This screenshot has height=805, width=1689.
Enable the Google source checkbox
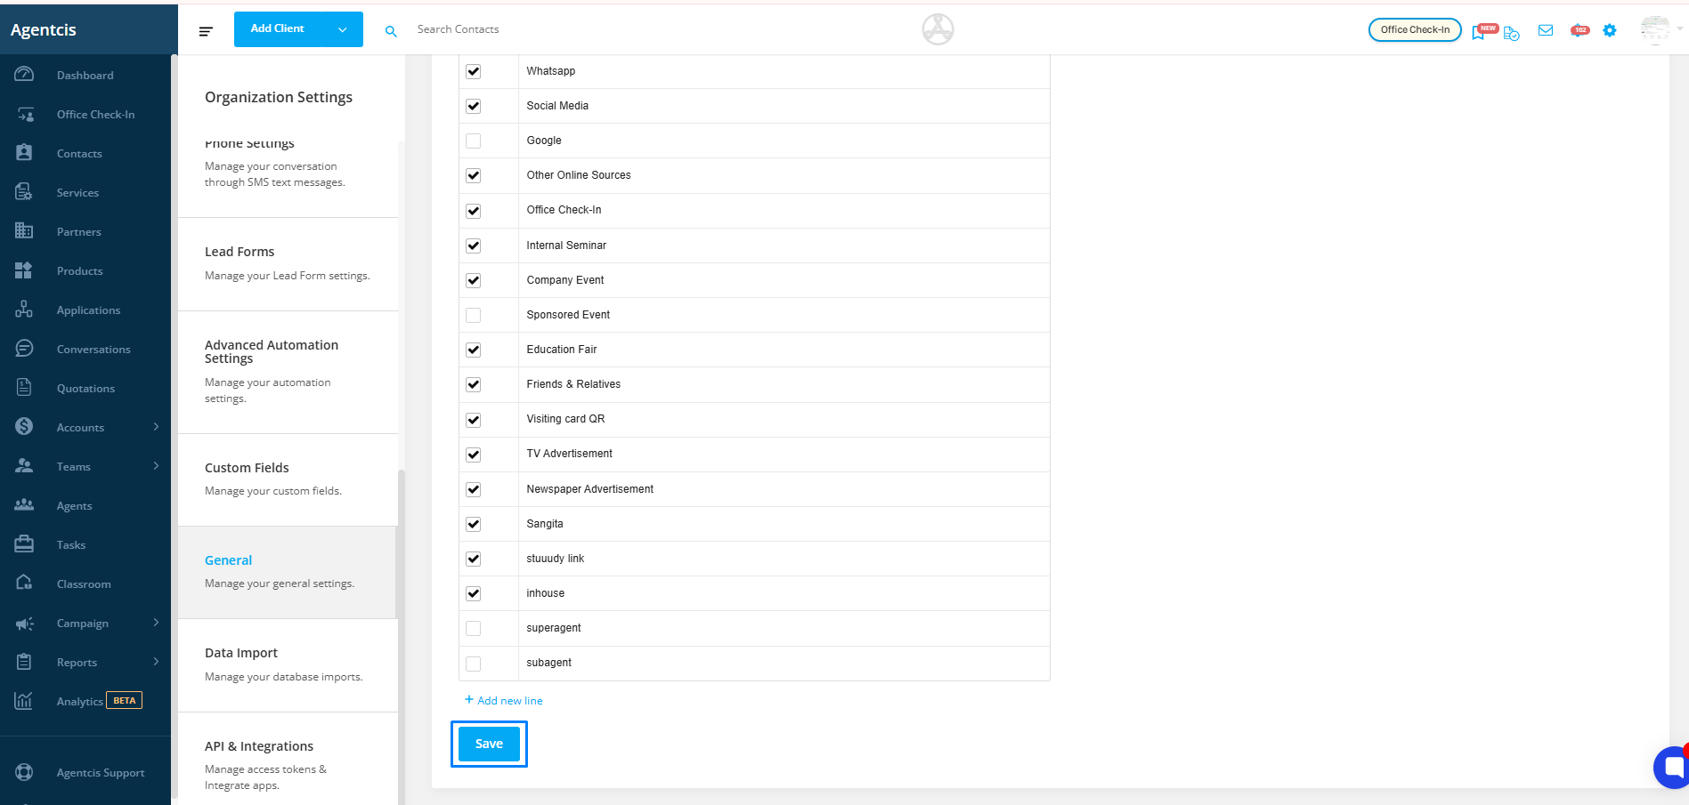[474, 141]
